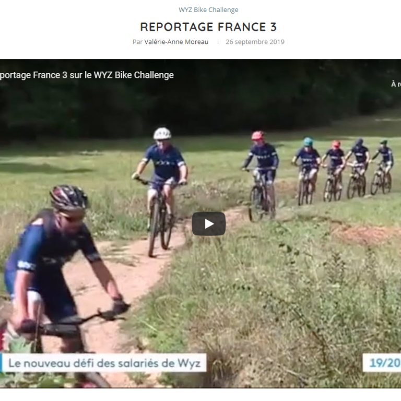Click the '19/20' news programme badge in the video

coord(382,363)
